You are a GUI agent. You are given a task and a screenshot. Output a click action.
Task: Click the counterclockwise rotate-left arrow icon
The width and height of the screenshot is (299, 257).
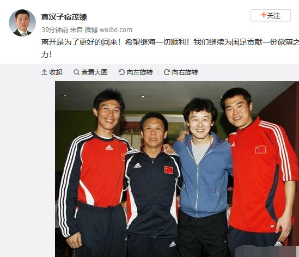121,72
